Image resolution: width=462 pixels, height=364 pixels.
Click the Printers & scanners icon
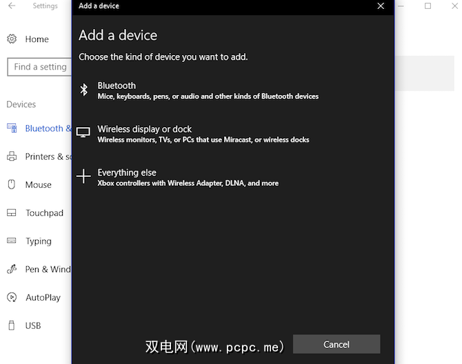click(x=12, y=156)
